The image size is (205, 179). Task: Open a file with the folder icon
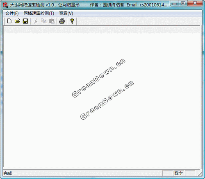[x=17, y=21]
